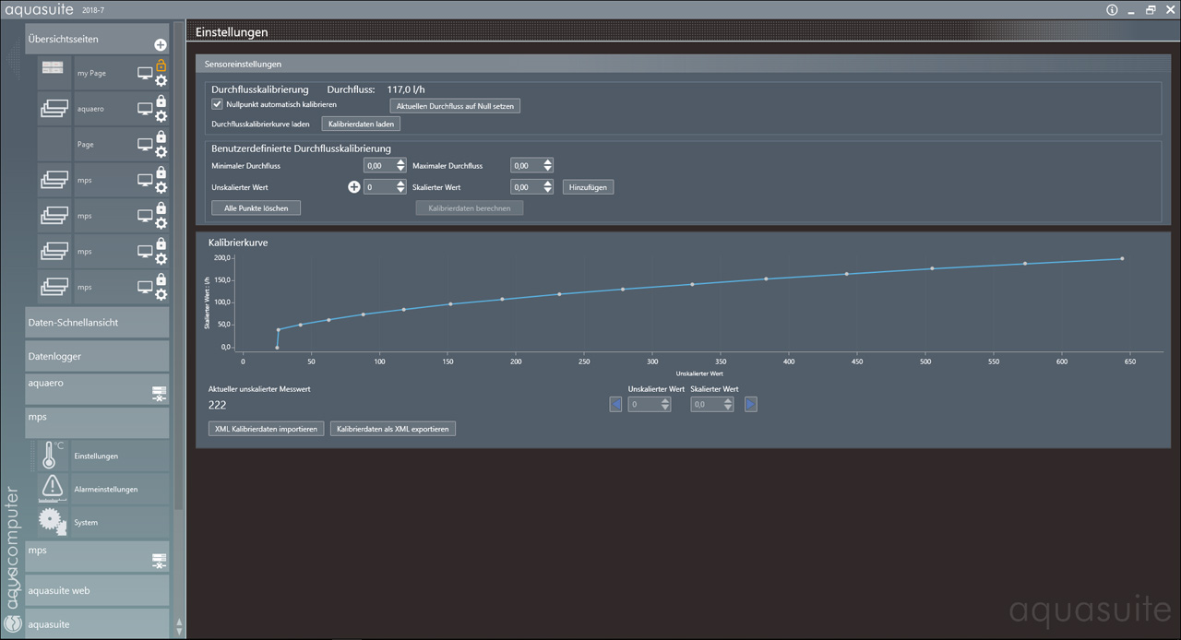Click the current unscaled reading 222
The height and width of the screenshot is (640, 1181).
point(218,405)
